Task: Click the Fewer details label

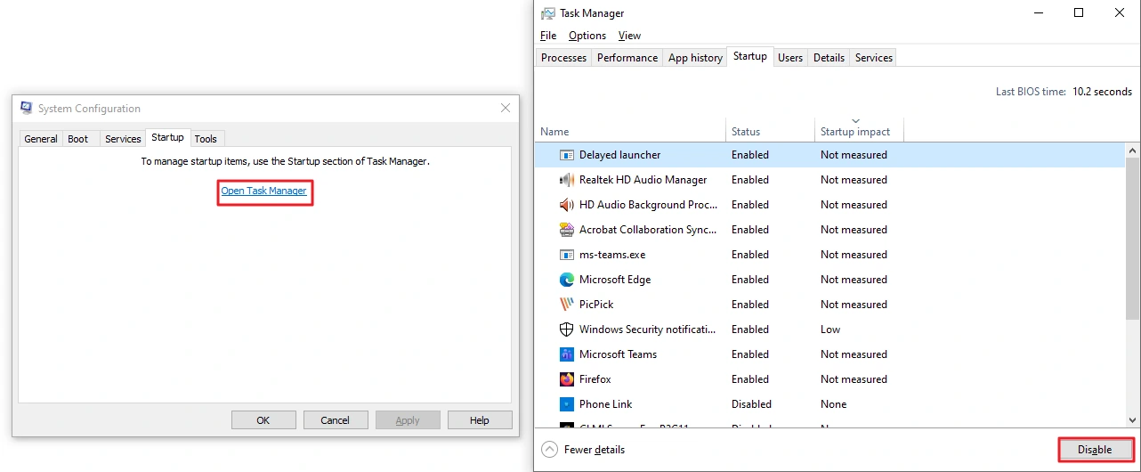Action: coord(595,450)
